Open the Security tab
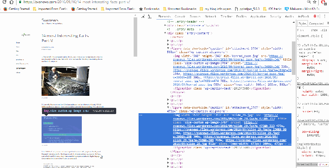 pyautogui.click(x=275, y=16)
